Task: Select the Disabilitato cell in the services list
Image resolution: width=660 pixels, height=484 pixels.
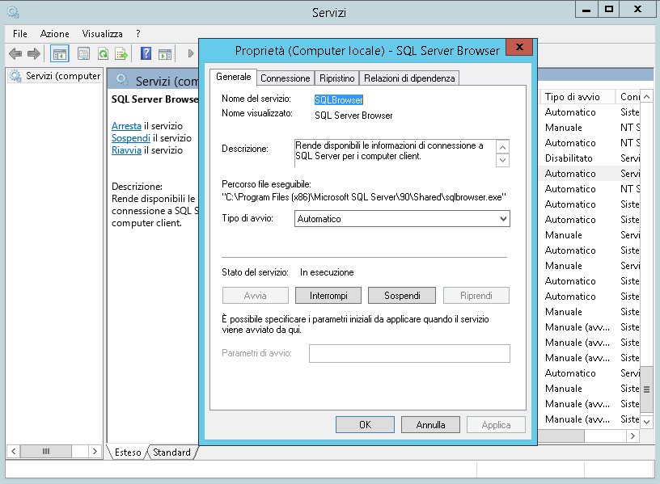Action: [x=569, y=158]
